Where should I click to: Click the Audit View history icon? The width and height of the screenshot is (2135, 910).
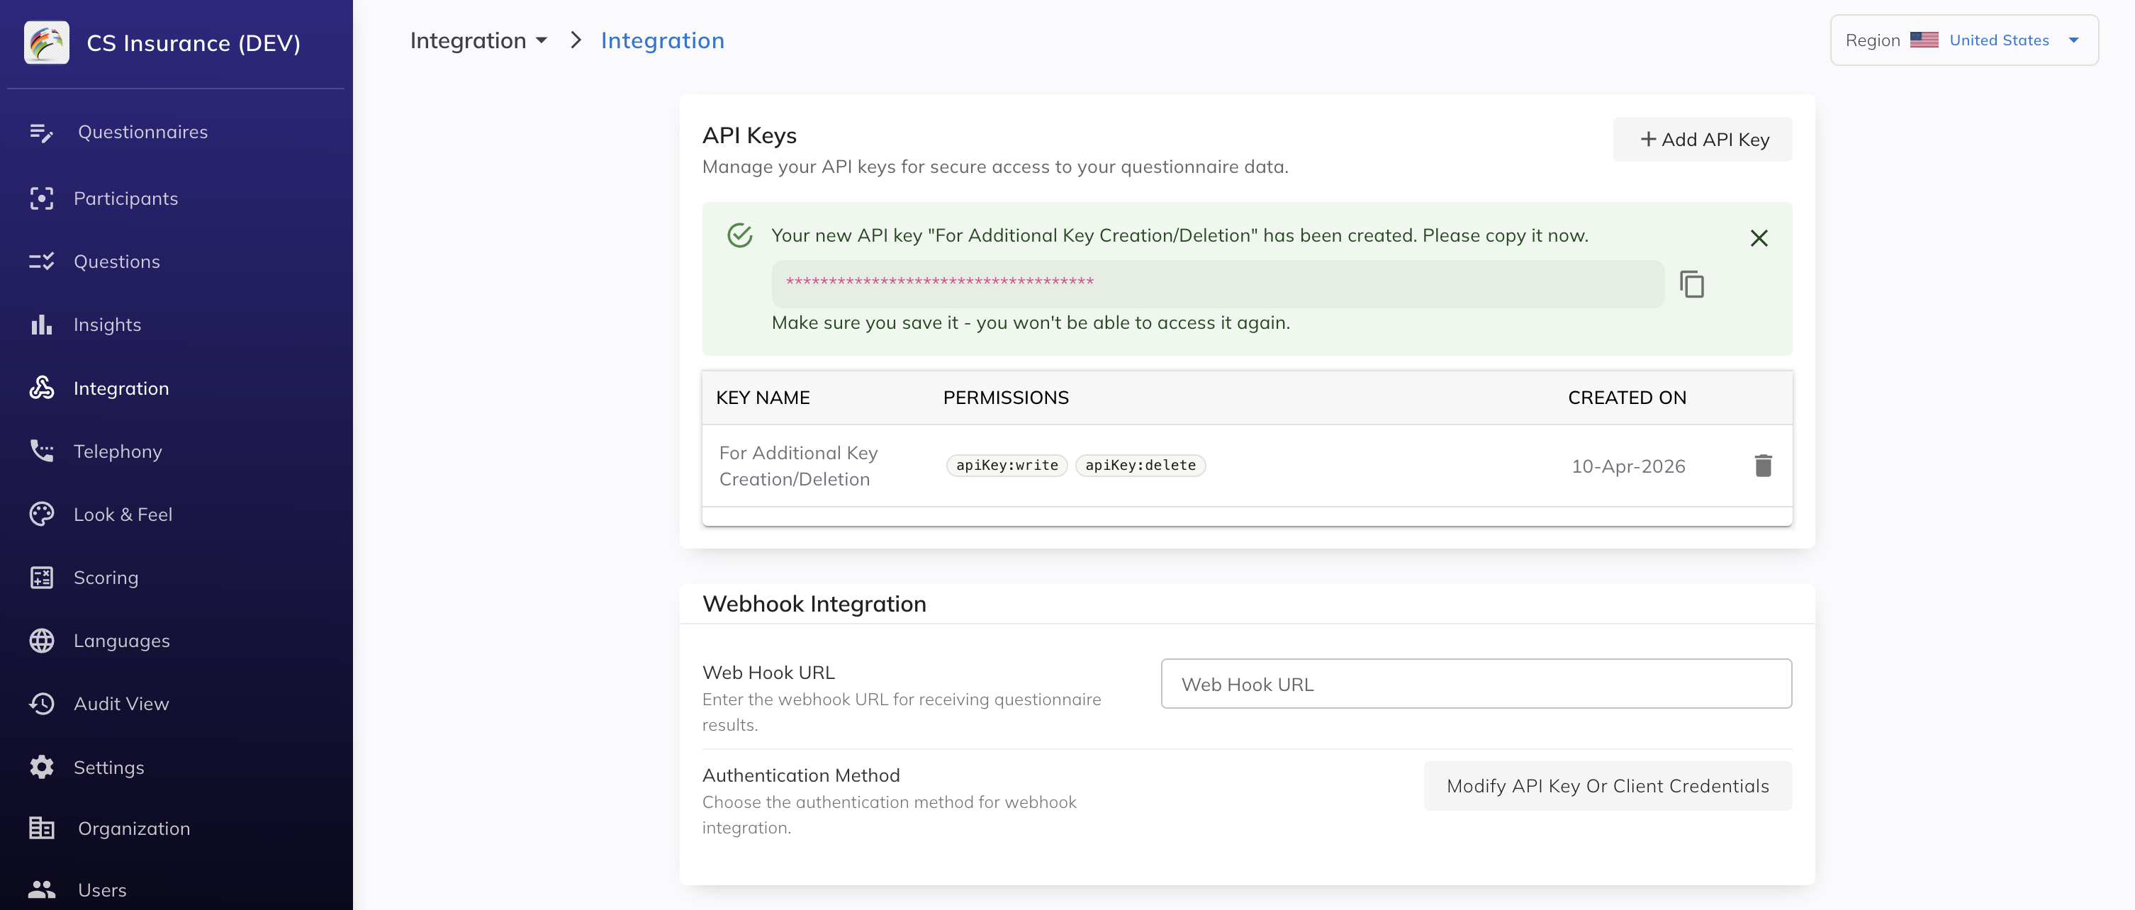pos(41,704)
